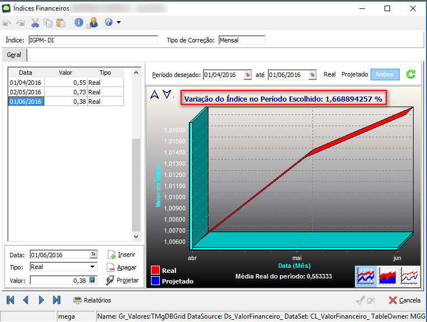Screen dimensions: 427x322
Task: Toggle the Projetado filter option
Action: (x=354, y=74)
